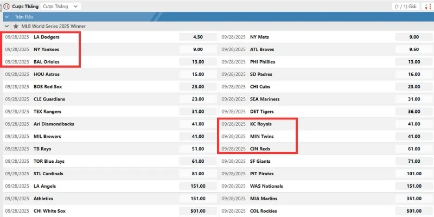The height and width of the screenshot is (217, 434).
Task: Select CLE Guardians odds 23.00
Action: 198,99
